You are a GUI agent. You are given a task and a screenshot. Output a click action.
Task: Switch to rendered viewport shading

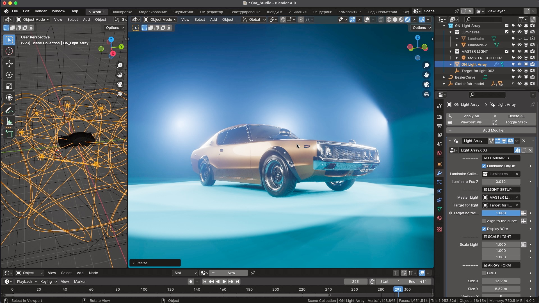click(408, 20)
